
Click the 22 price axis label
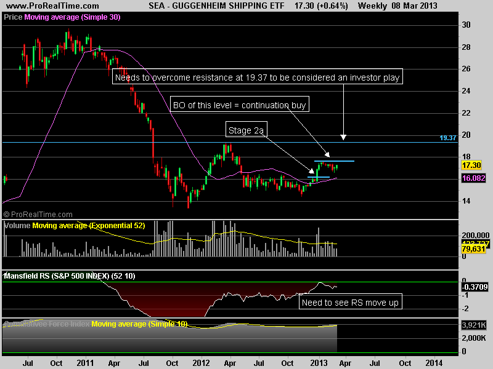(x=466, y=113)
